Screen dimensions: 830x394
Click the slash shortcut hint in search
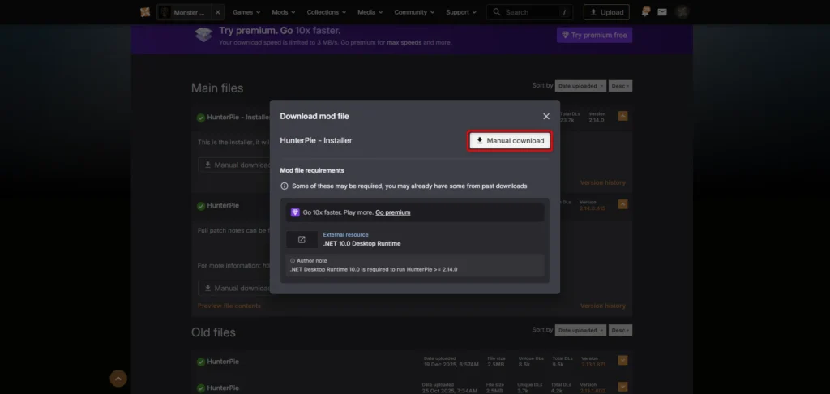pyautogui.click(x=565, y=12)
